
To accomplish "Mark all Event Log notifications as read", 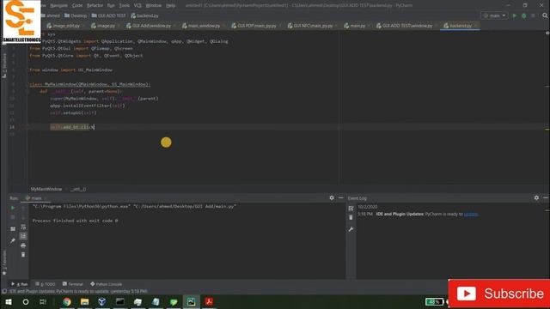I will pyautogui.click(x=351, y=208).
